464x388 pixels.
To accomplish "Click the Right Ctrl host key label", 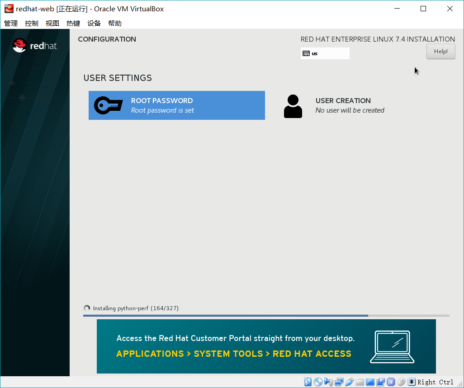I will tap(436, 382).
